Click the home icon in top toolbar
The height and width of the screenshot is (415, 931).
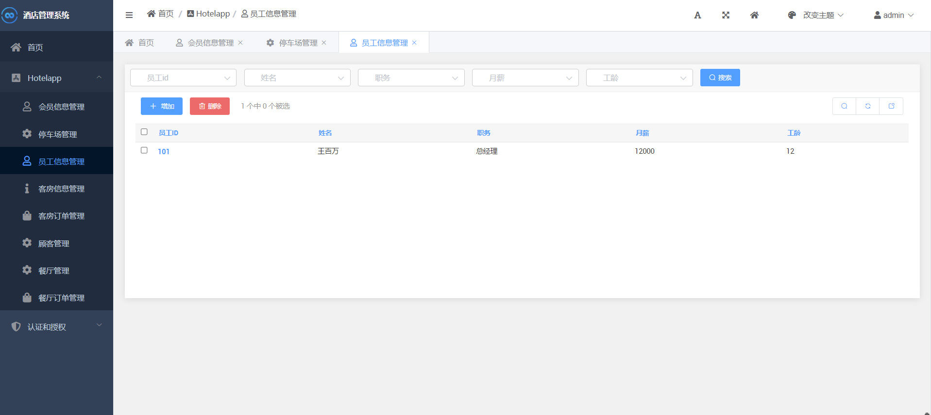pos(754,15)
